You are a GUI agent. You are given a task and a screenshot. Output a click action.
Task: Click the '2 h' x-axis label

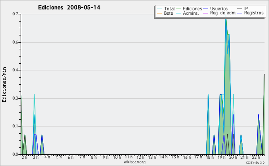point(24,157)
